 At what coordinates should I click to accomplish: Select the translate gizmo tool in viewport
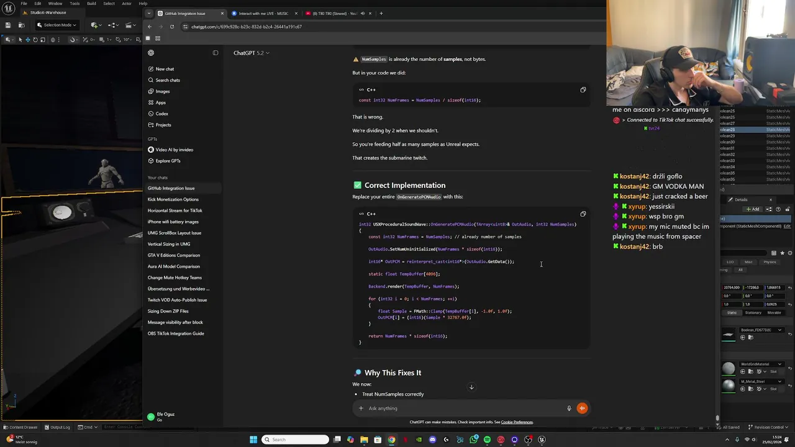pos(27,40)
